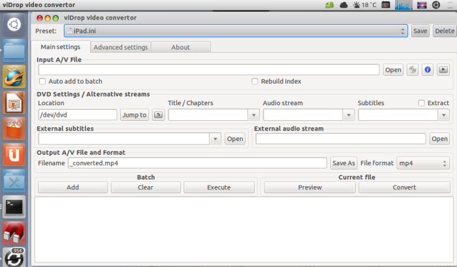
Task: Open the system monitor graph indicator
Action: [403, 5]
